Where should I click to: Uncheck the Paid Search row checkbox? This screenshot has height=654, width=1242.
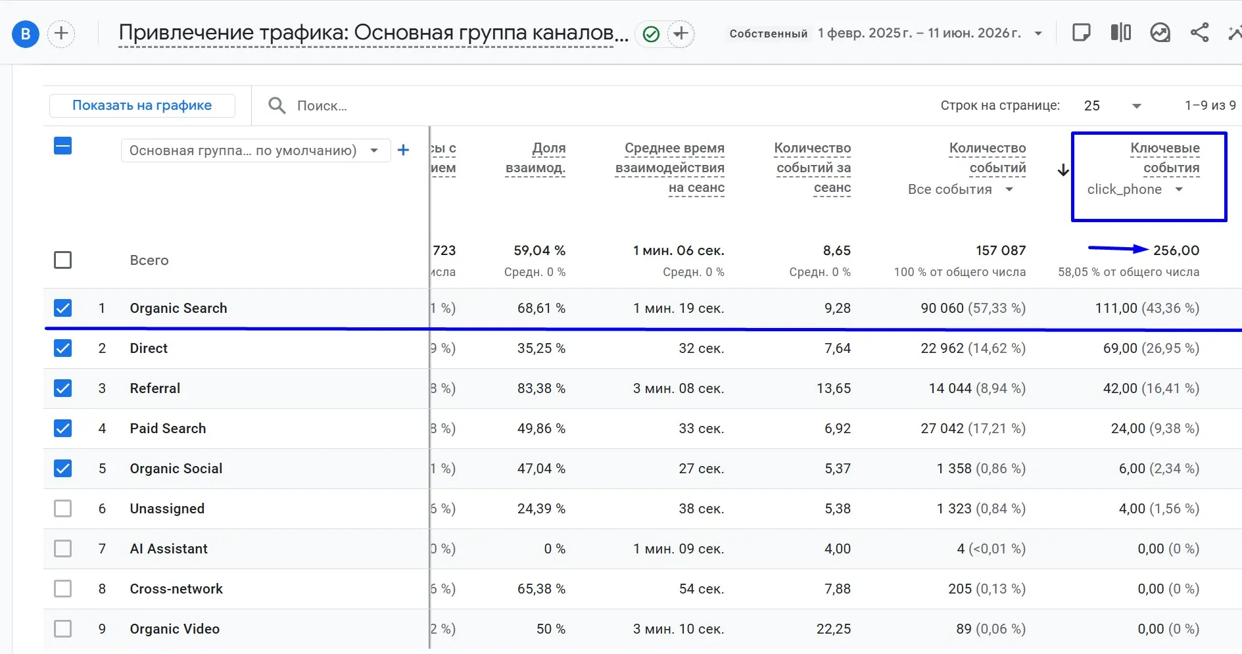[x=62, y=429]
